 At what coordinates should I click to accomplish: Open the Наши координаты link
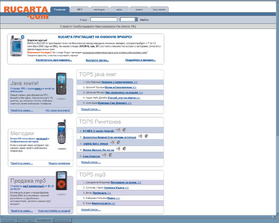105,26
